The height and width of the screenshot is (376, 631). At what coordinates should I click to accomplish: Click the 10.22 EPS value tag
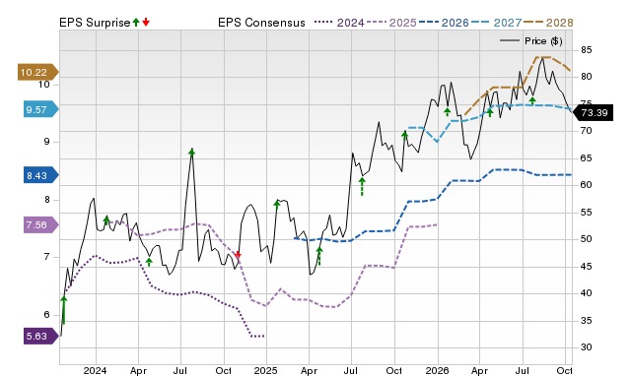click(x=37, y=72)
